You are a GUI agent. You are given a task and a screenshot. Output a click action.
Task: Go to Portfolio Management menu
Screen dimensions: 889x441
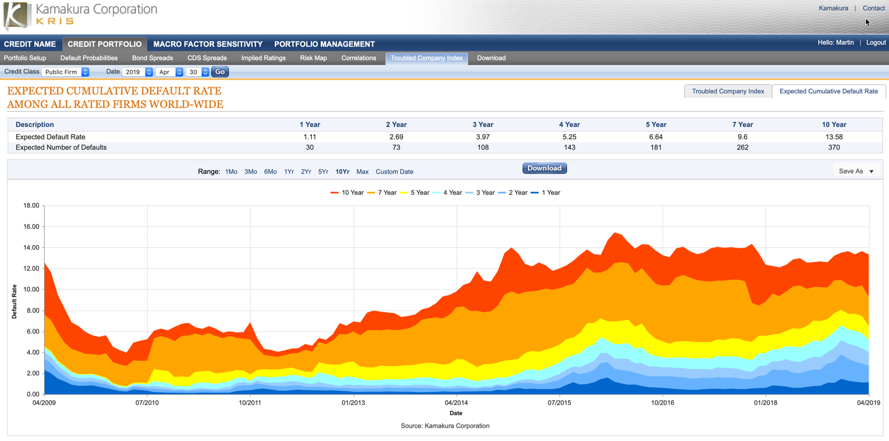coord(325,44)
